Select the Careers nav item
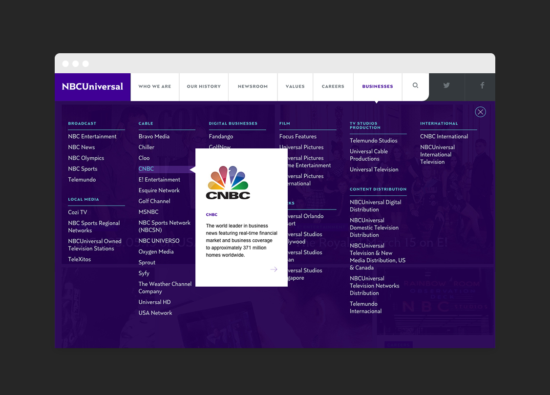The image size is (550, 395). 333,86
